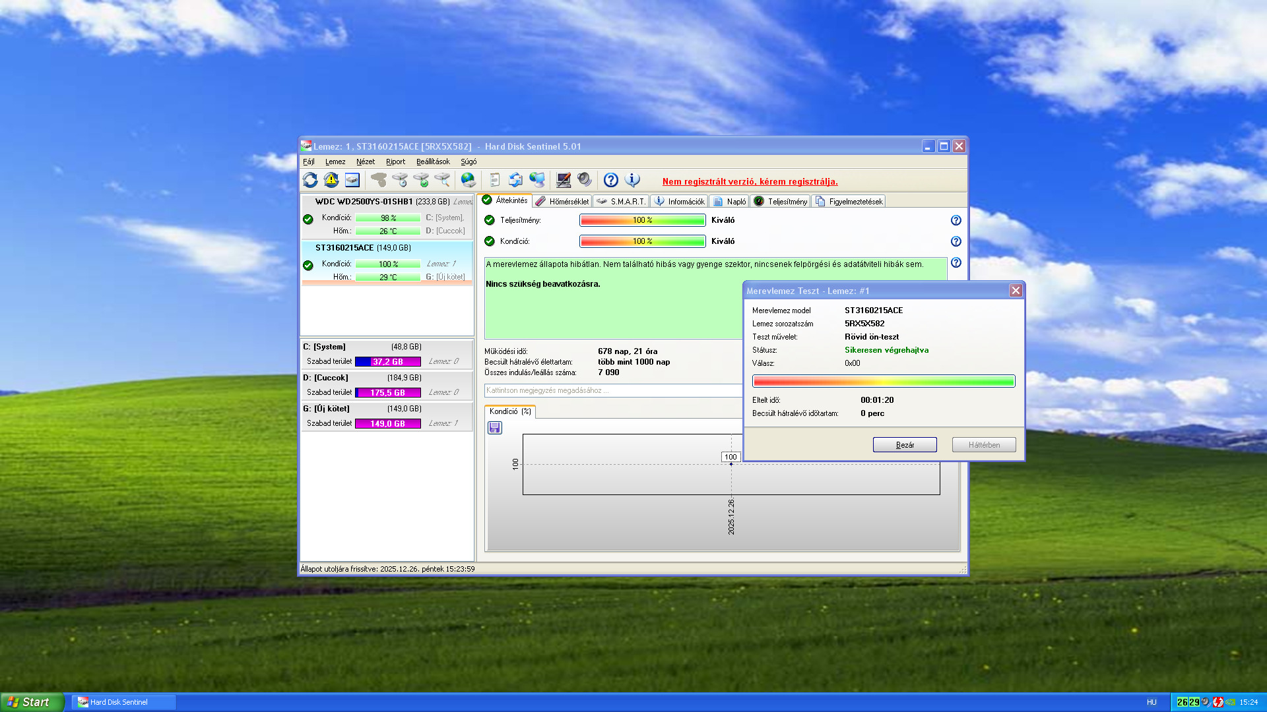Click the disk test progress bar
This screenshot has height=712, width=1267.
tap(883, 381)
